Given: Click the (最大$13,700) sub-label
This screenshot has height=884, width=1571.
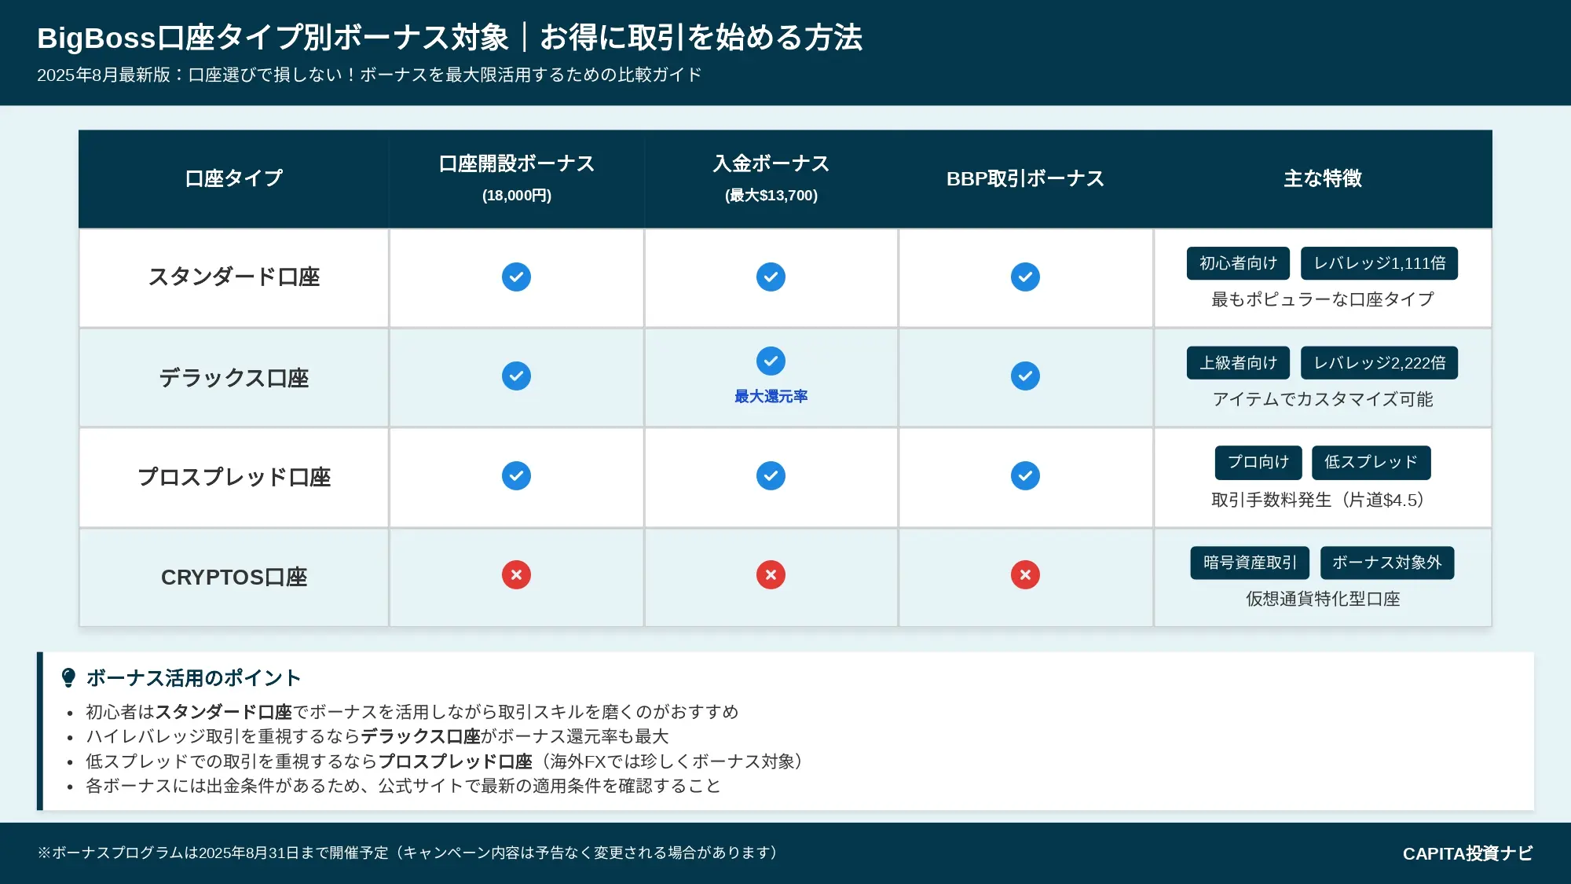Looking at the screenshot, I should [x=771, y=196].
